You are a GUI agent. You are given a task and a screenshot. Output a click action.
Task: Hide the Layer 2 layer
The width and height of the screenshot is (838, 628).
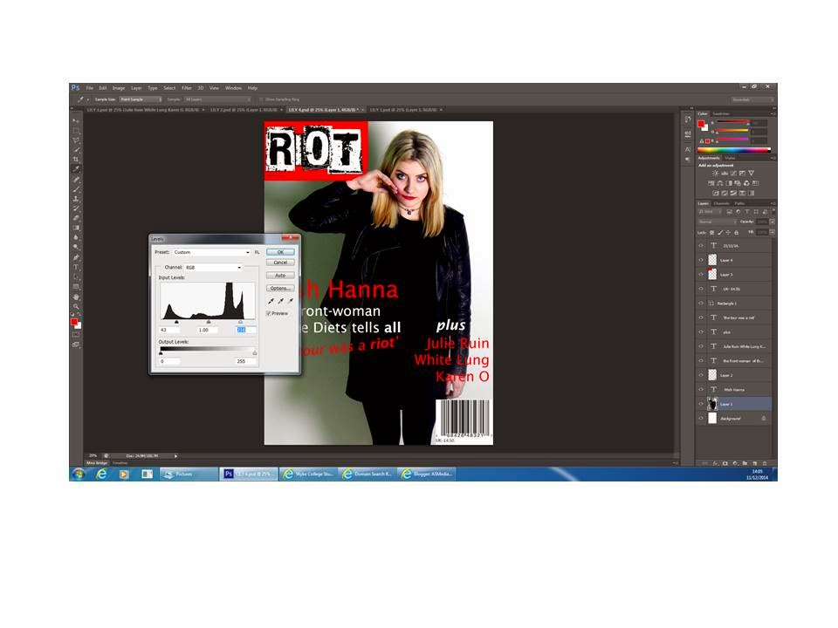click(701, 375)
